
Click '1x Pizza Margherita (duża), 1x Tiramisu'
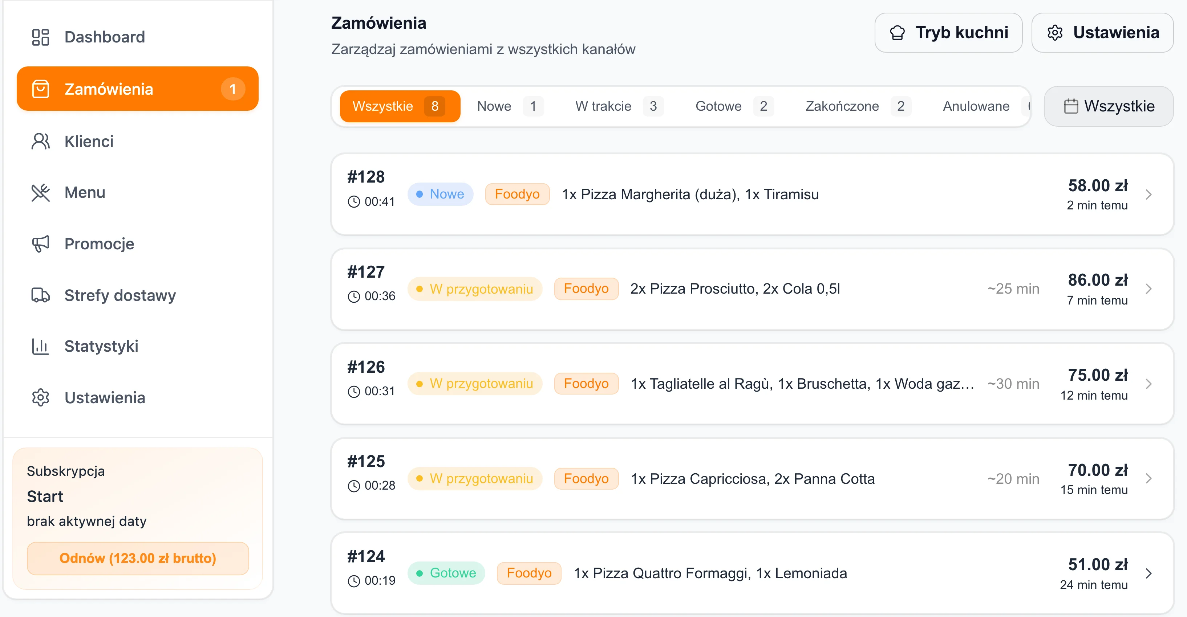[x=690, y=194]
